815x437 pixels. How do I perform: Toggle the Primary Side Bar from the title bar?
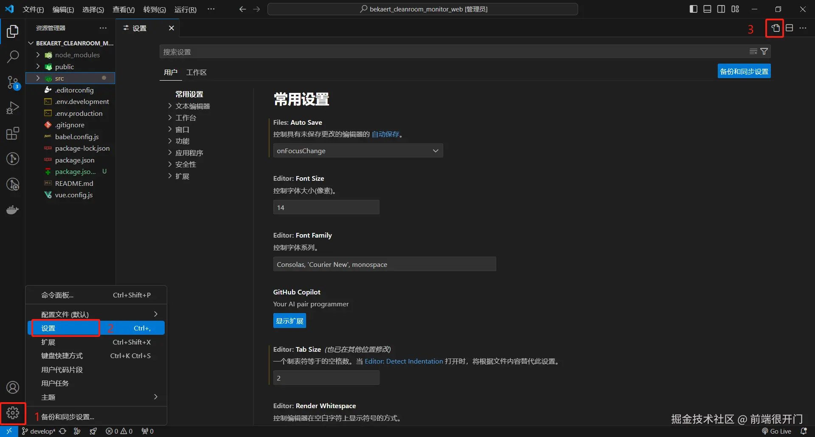tap(694, 9)
